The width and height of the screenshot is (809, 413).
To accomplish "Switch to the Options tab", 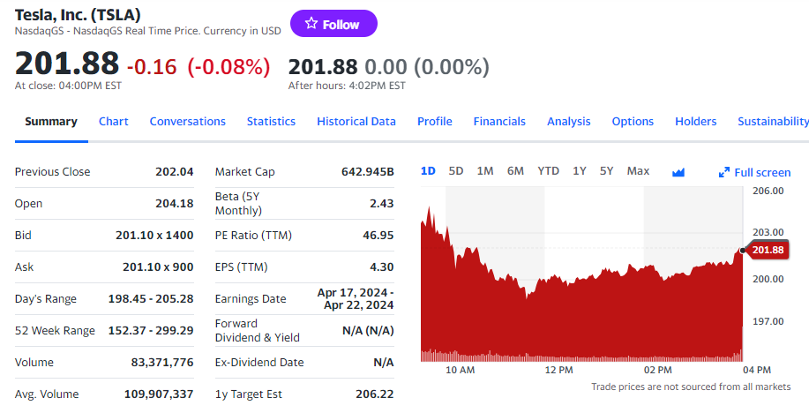I will (633, 122).
